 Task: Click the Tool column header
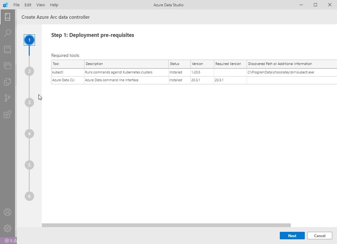click(68, 64)
